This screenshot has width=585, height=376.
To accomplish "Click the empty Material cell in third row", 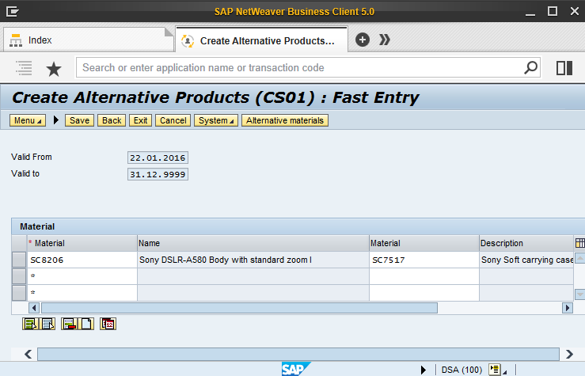I will pyautogui.click(x=82, y=293).
